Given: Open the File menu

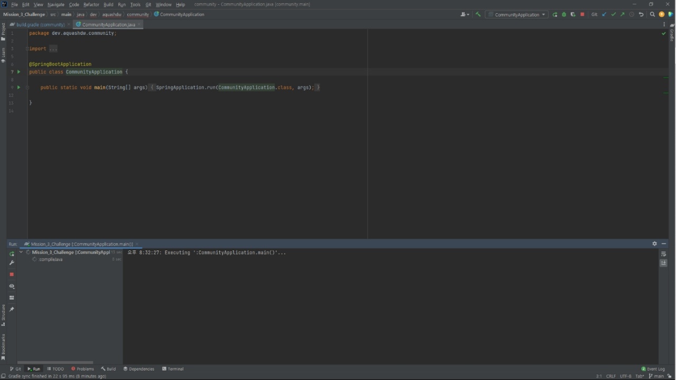Looking at the screenshot, I should pos(14,4).
